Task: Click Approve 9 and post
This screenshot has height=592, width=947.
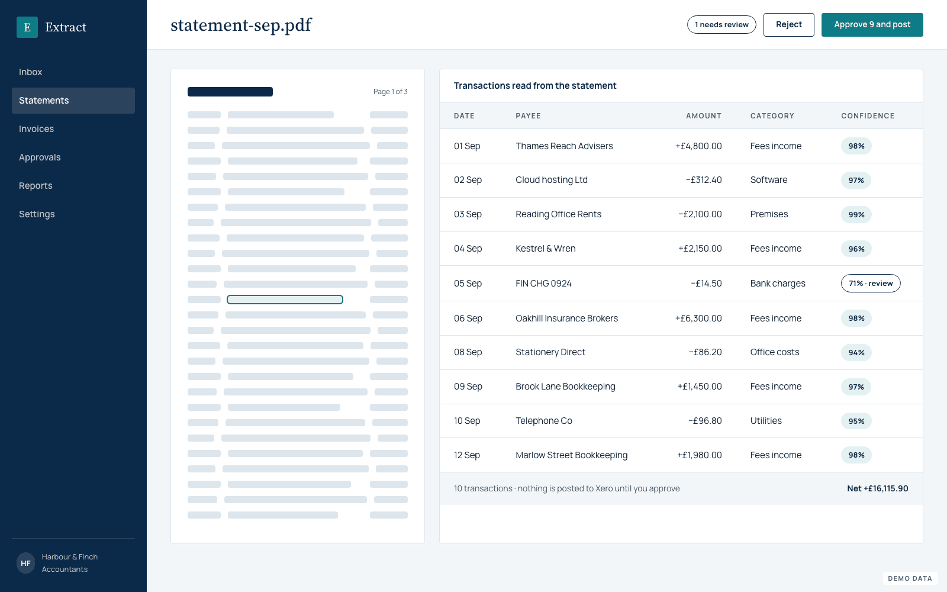Action: (872, 25)
